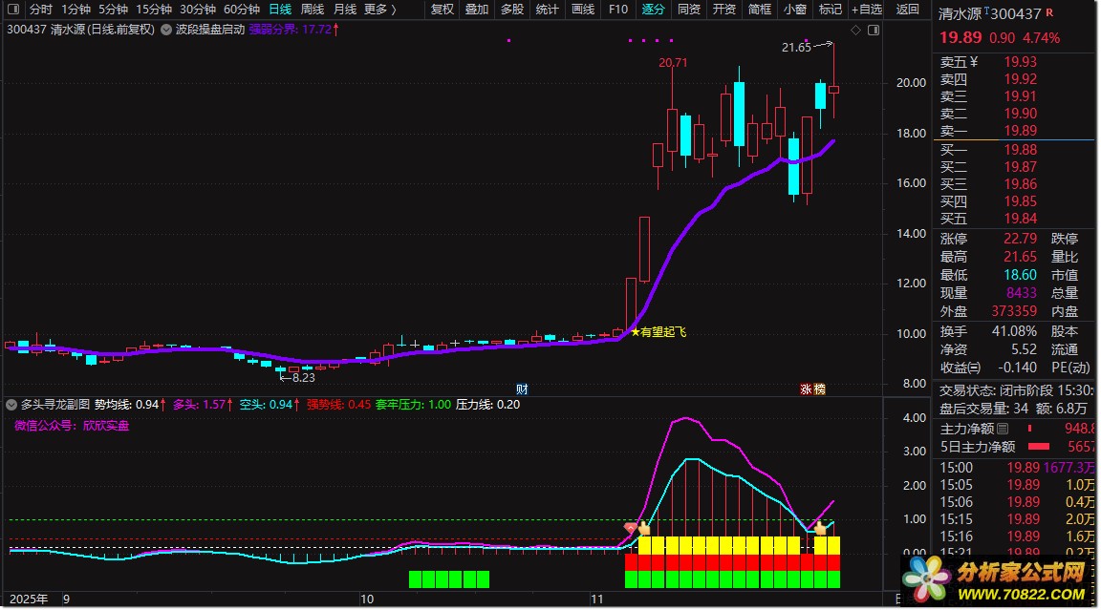The height and width of the screenshot is (610, 1101).
Task: Click the 叠加 overlay button
Action: click(477, 10)
